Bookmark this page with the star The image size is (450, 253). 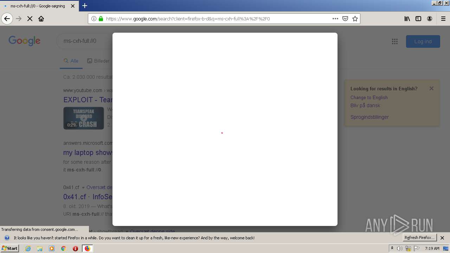(x=355, y=19)
